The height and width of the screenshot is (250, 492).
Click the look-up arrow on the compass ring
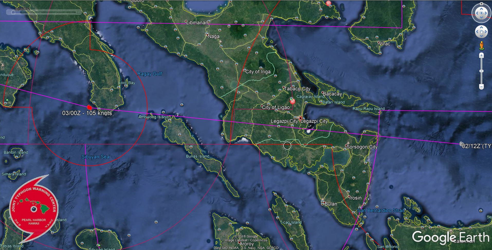[481, 8]
